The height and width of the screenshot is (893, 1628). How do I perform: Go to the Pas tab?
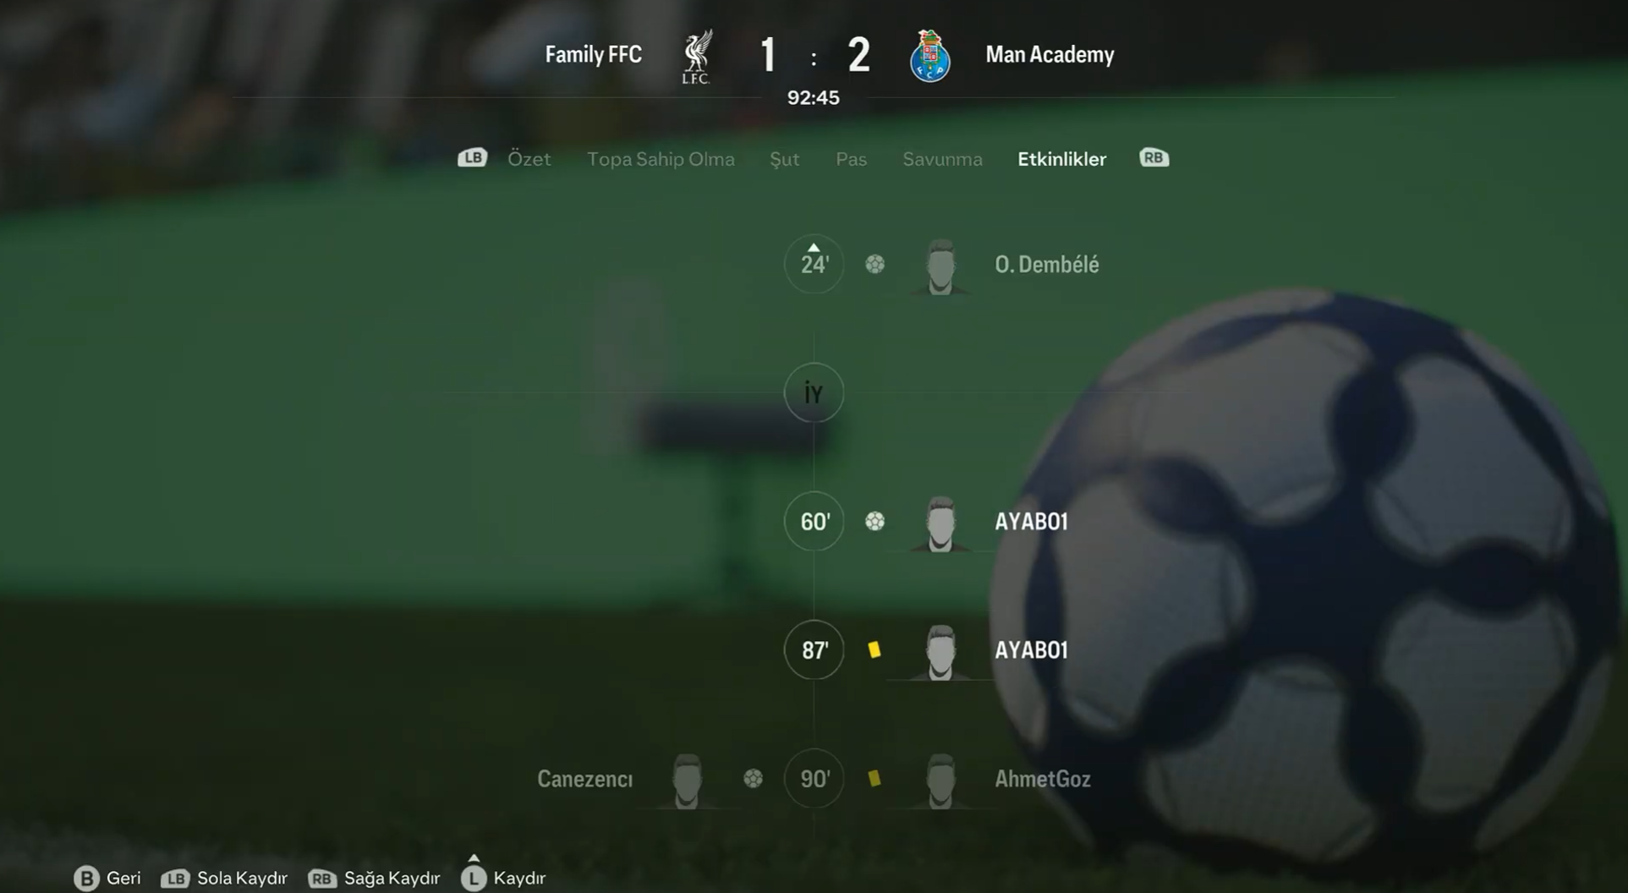(x=851, y=159)
